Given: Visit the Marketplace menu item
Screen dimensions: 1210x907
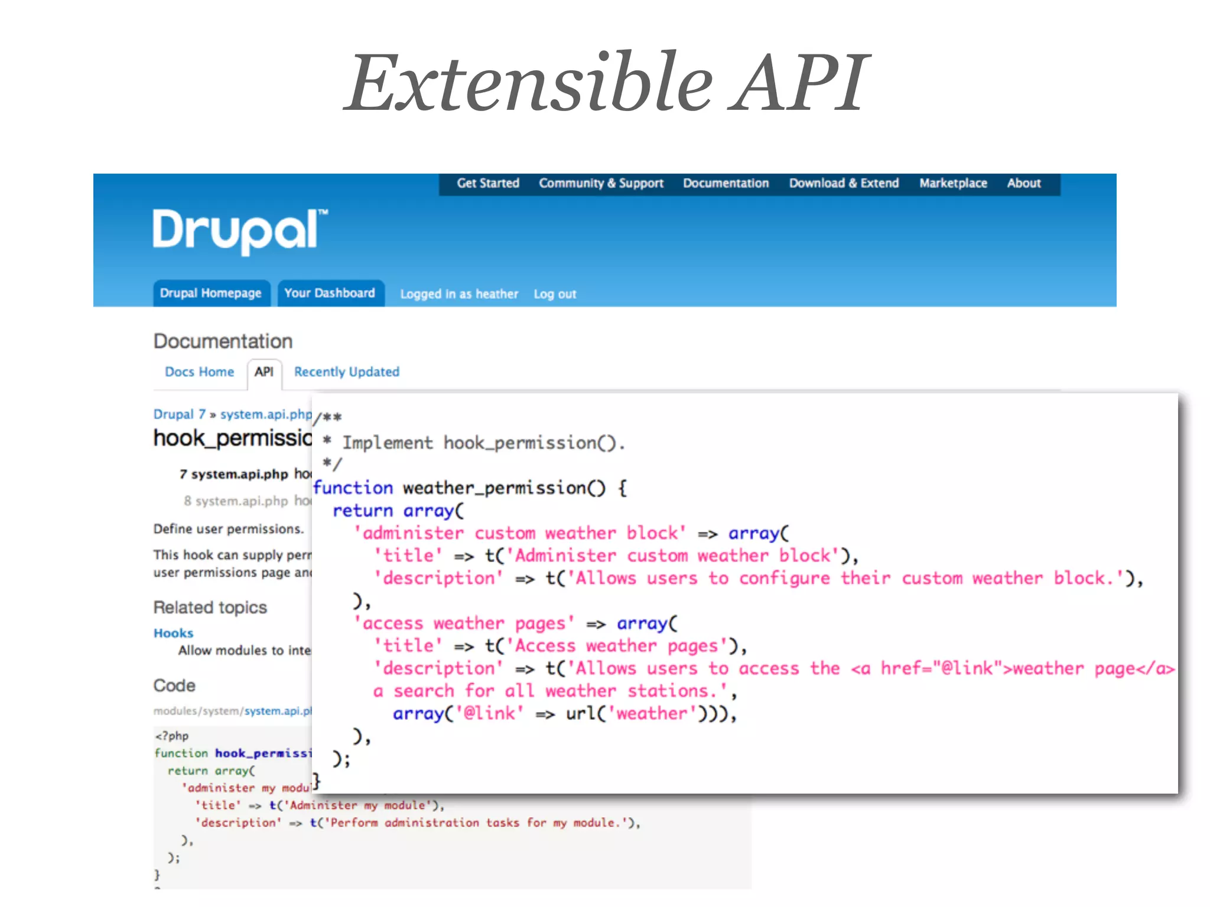Looking at the screenshot, I should pyautogui.click(x=953, y=183).
